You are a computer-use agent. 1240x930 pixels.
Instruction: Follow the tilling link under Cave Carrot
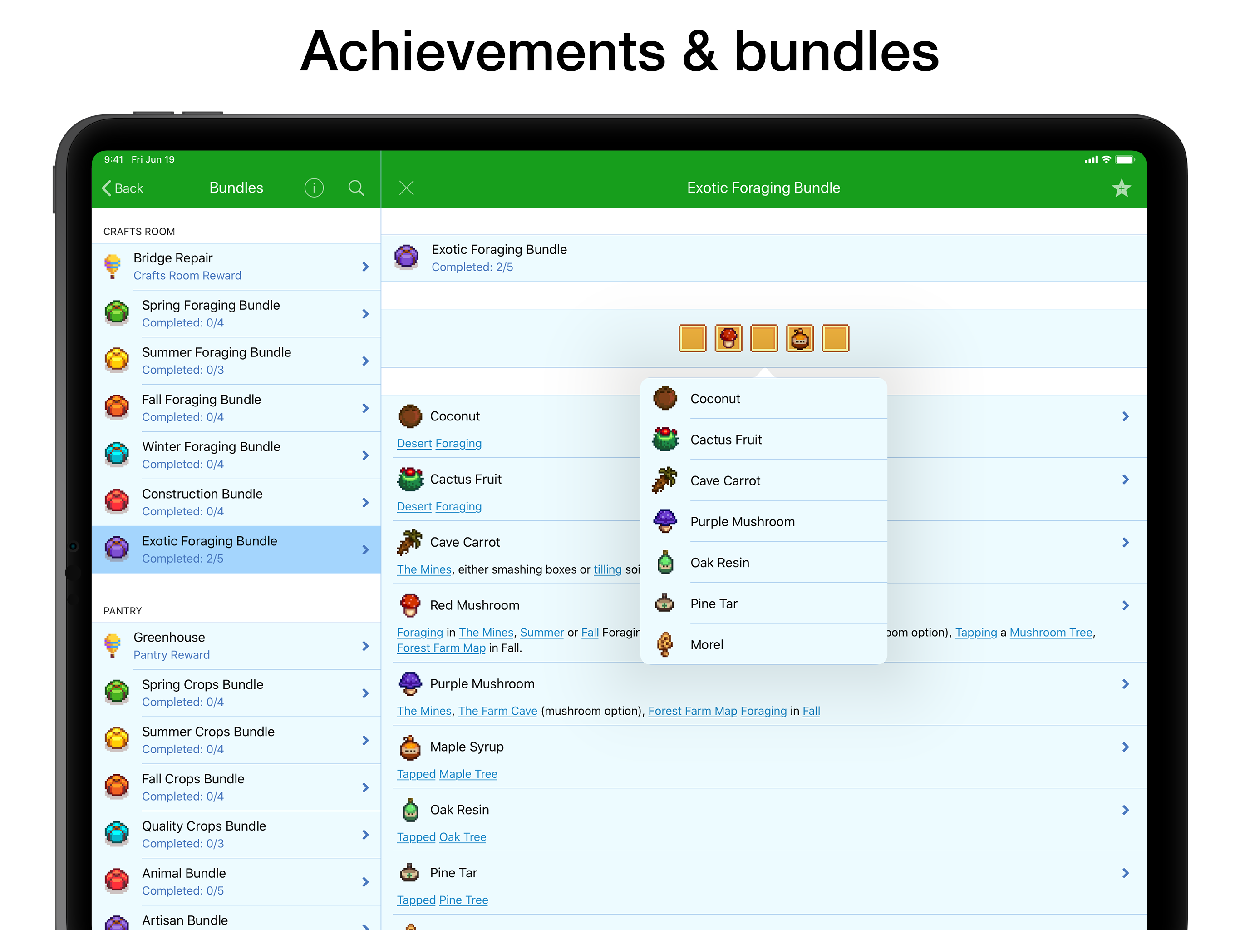point(608,569)
